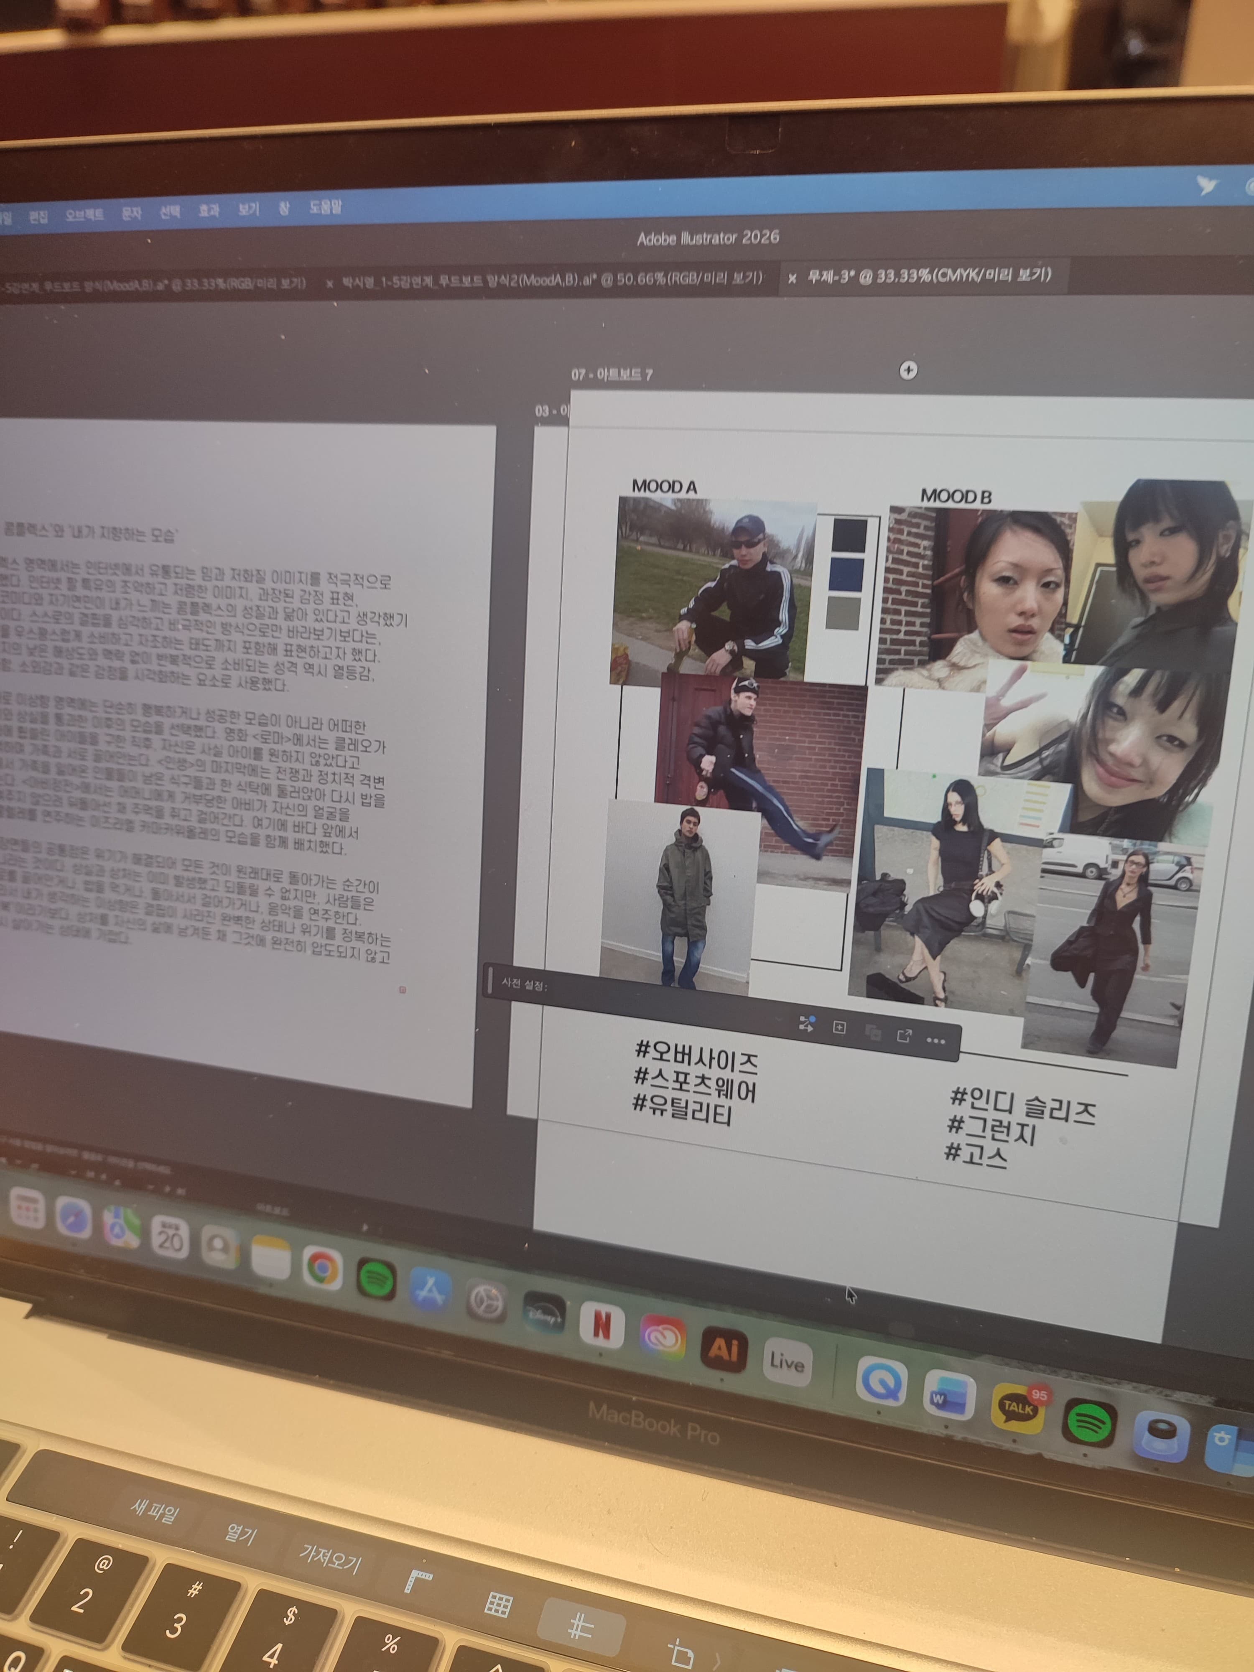Viewport: 1254px width, 1672px height.
Task: Switch to the 박시연 무드보드 양식2 tab
Action: pos(553,280)
